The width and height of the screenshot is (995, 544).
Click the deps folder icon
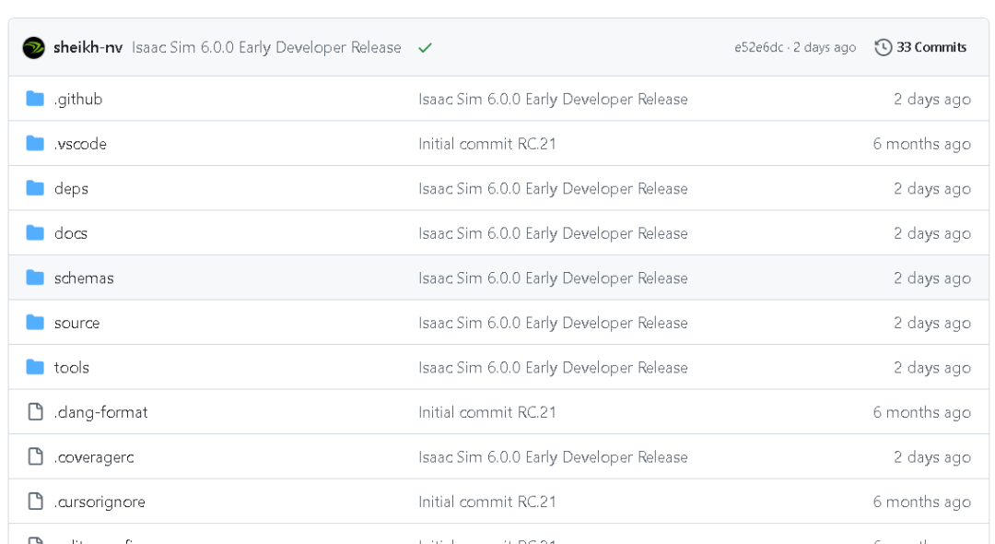pyautogui.click(x=35, y=188)
